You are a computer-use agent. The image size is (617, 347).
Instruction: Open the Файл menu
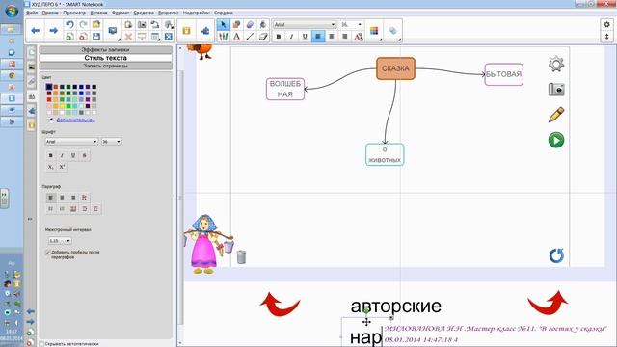tap(32, 13)
